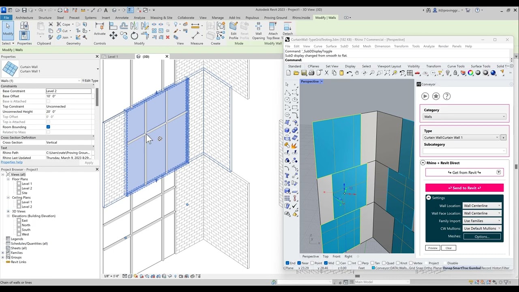Click the Rhino color wheel icon
519x292 pixels.
tap(470, 73)
